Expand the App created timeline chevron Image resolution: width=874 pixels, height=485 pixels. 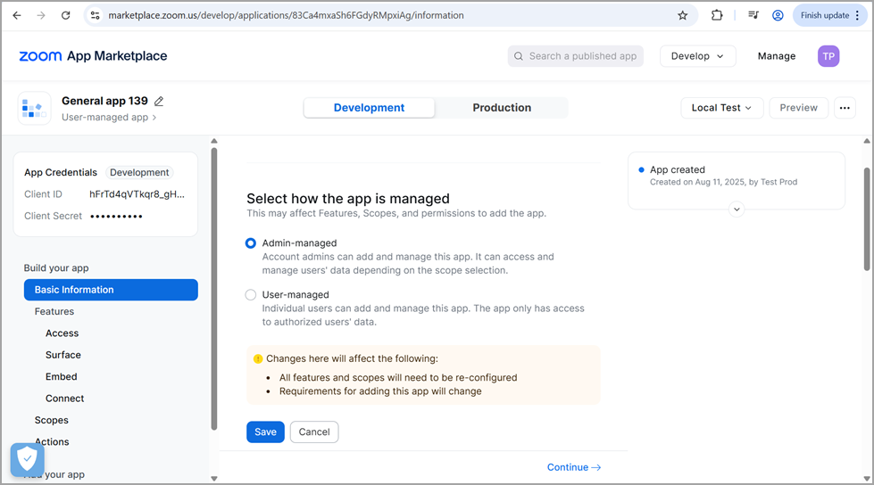click(737, 210)
